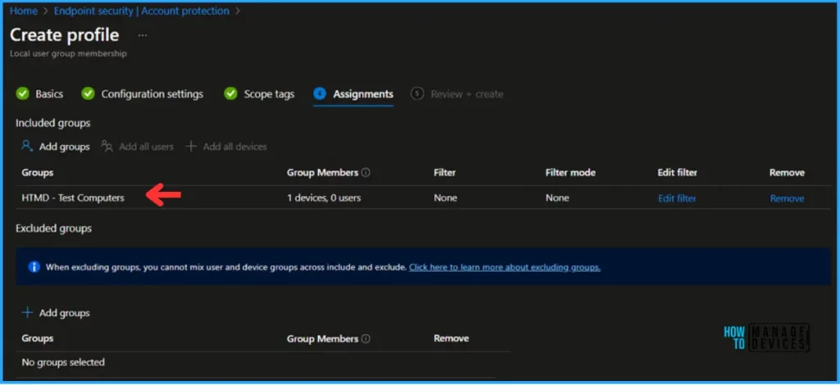Go to Endpoint security Account protection breadcrumb
The height and width of the screenshot is (385, 840).
[x=141, y=11]
